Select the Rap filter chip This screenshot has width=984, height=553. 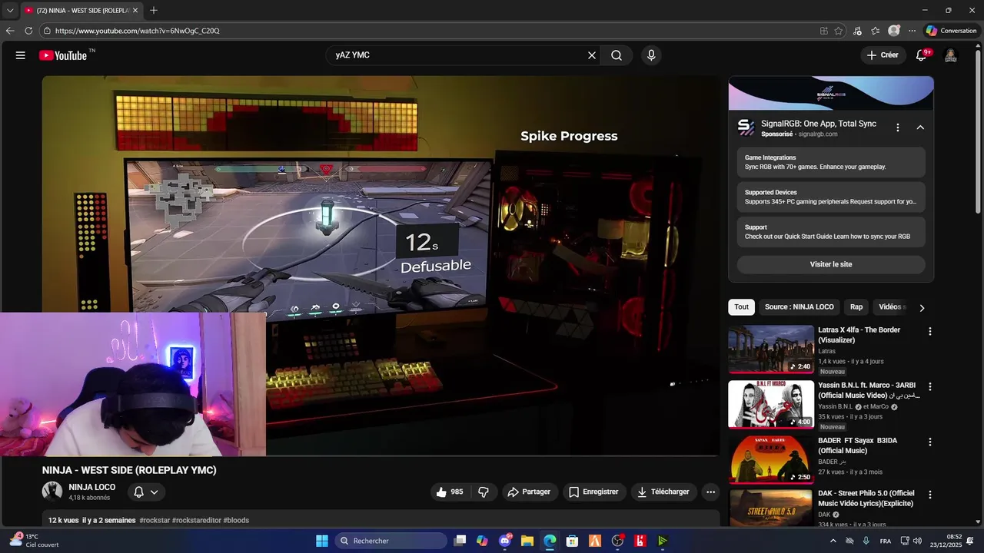coord(856,306)
